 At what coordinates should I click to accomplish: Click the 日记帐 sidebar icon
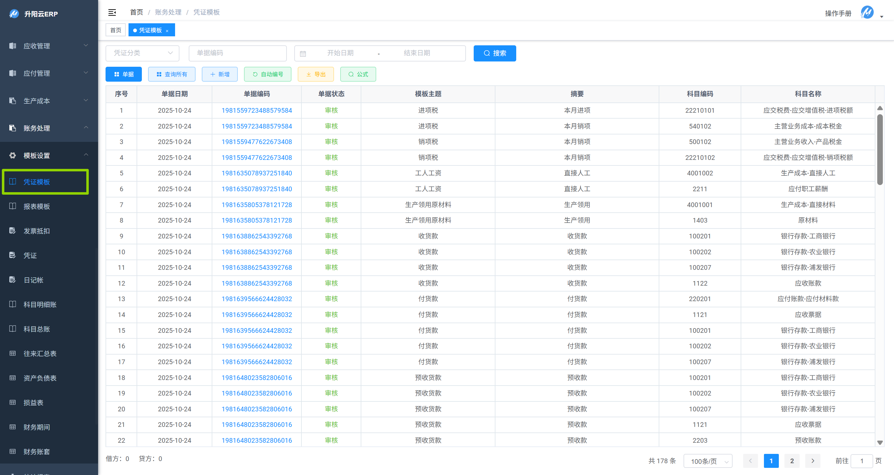(x=12, y=280)
